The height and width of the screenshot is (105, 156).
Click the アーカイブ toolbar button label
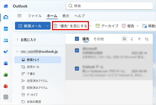[110, 26]
